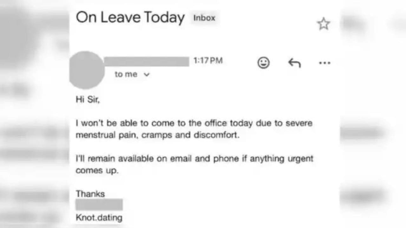The image size is (406, 228).
Task: Click the 'Hi Sir,' greeting line
Action: pos(88,99)
